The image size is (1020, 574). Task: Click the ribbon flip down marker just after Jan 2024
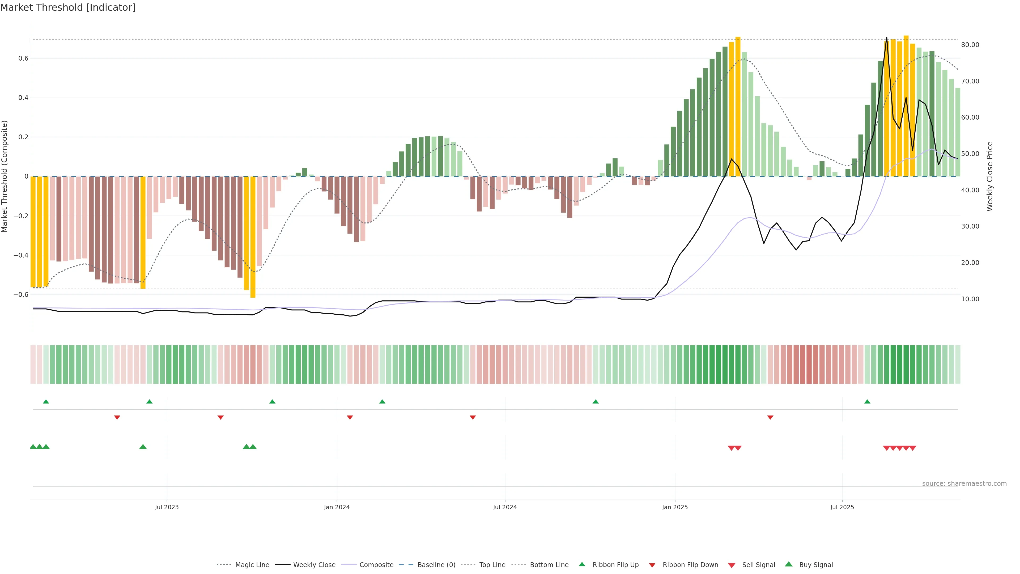point(350,417)
